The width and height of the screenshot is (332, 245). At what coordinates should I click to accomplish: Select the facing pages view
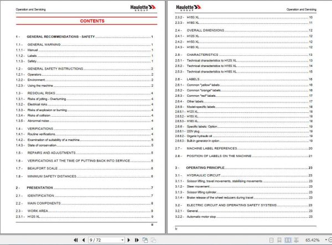tap(288, 240)
